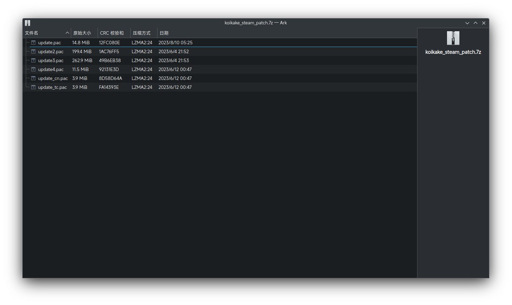
Task: Click CRC value 12FC080E
Action: tap(109, 43)
